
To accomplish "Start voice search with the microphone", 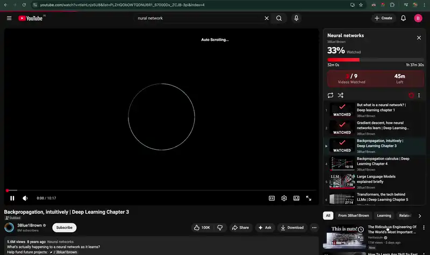I will coord(296,18).
